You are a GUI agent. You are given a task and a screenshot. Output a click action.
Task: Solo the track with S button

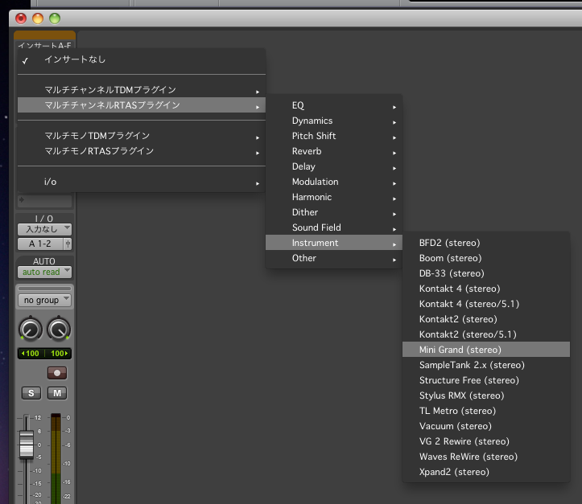(31, 393)
